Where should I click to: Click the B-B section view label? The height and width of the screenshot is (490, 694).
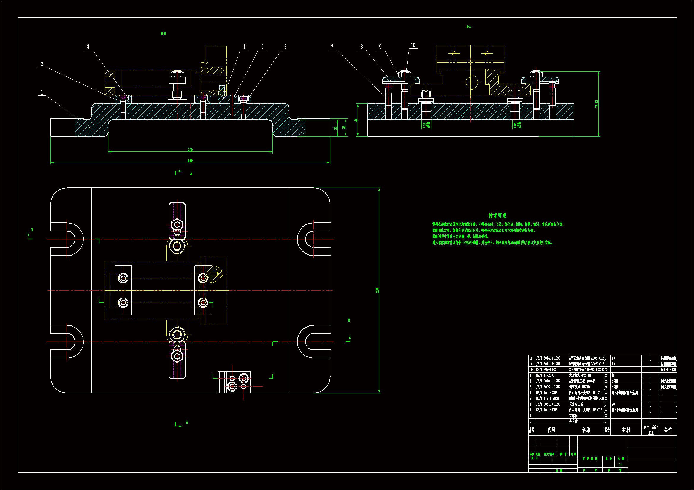coord(163,33)
